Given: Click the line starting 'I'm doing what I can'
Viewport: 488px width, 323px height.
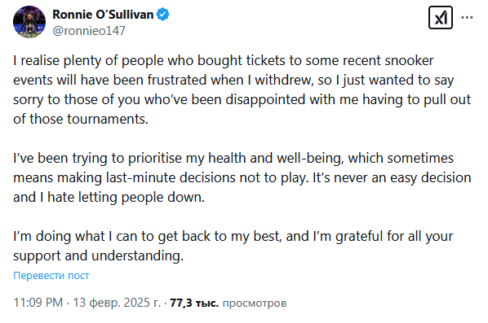Looking at the screenshot, I should 233,237.
